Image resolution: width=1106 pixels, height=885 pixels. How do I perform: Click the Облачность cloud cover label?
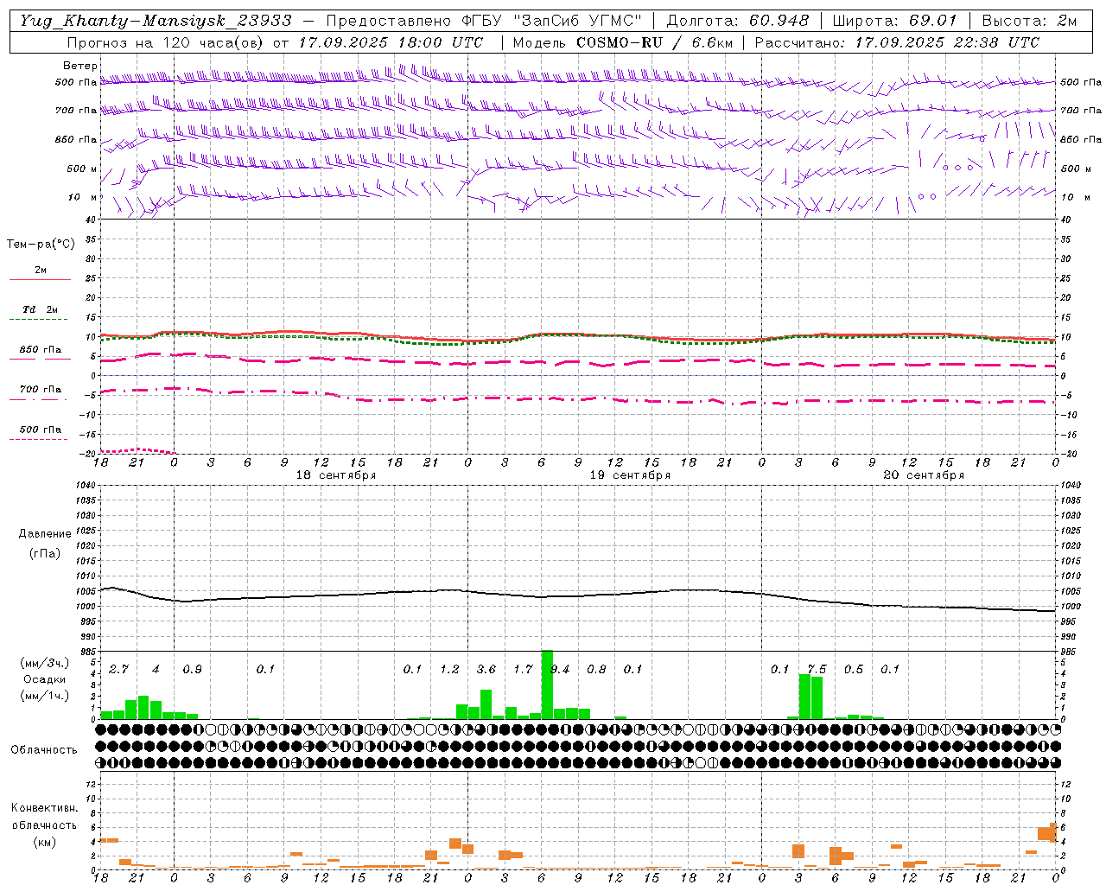(x=44, y=749)
